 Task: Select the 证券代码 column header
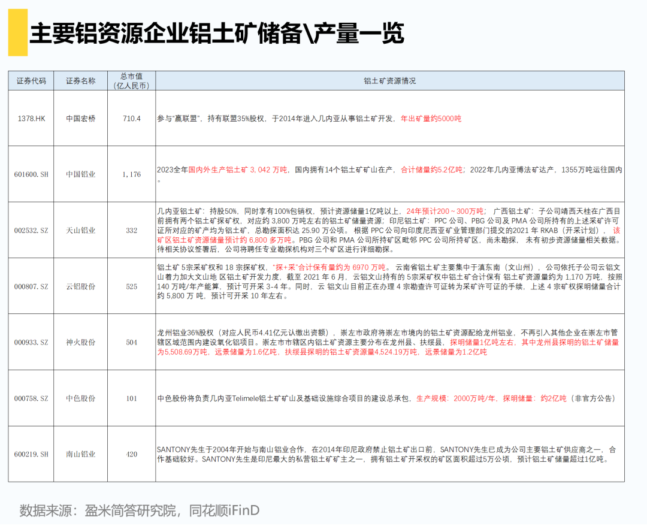coord(31,81)
